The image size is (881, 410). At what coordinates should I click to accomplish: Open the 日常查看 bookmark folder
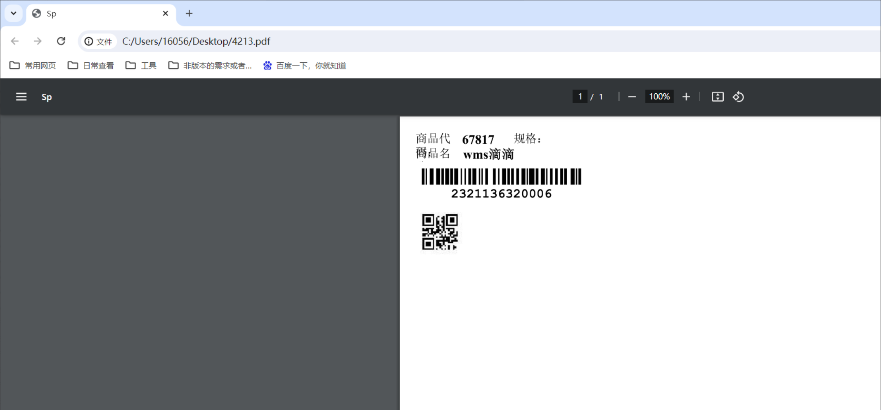pos(91,65)
